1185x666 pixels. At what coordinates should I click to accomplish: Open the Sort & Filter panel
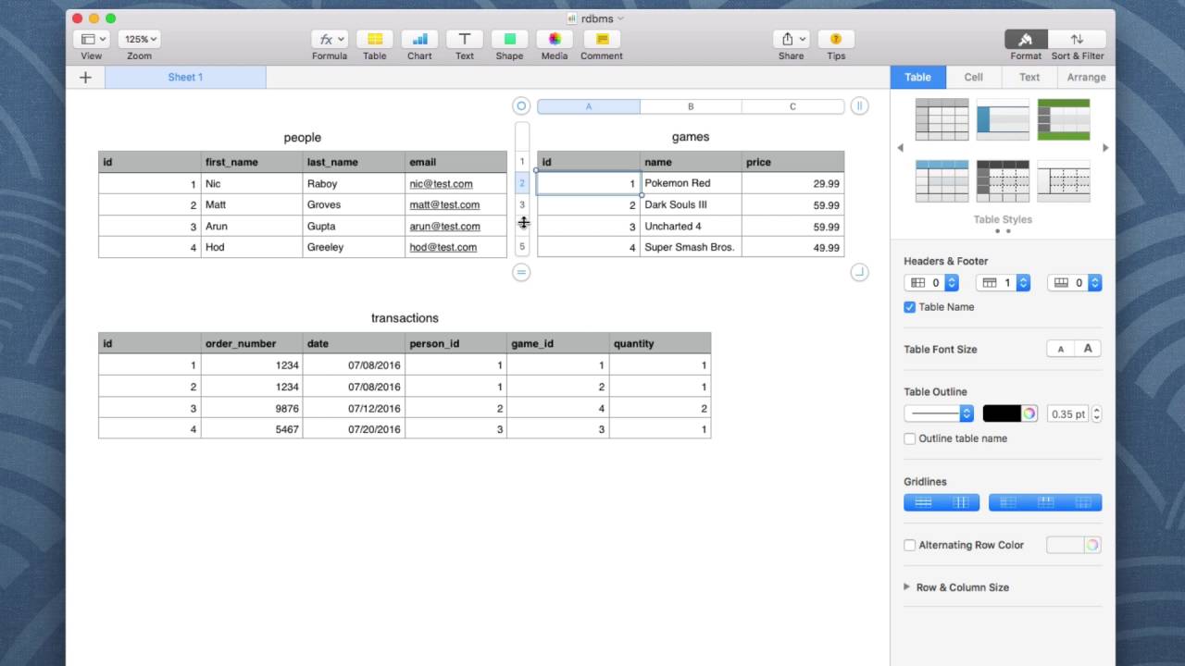click(1077, 39)
